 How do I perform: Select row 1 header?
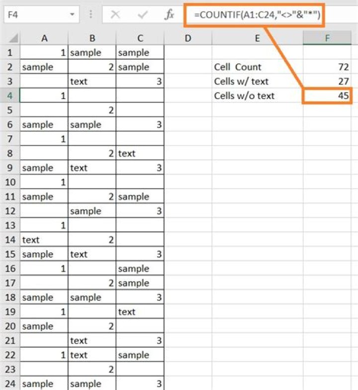coord(10,53)
